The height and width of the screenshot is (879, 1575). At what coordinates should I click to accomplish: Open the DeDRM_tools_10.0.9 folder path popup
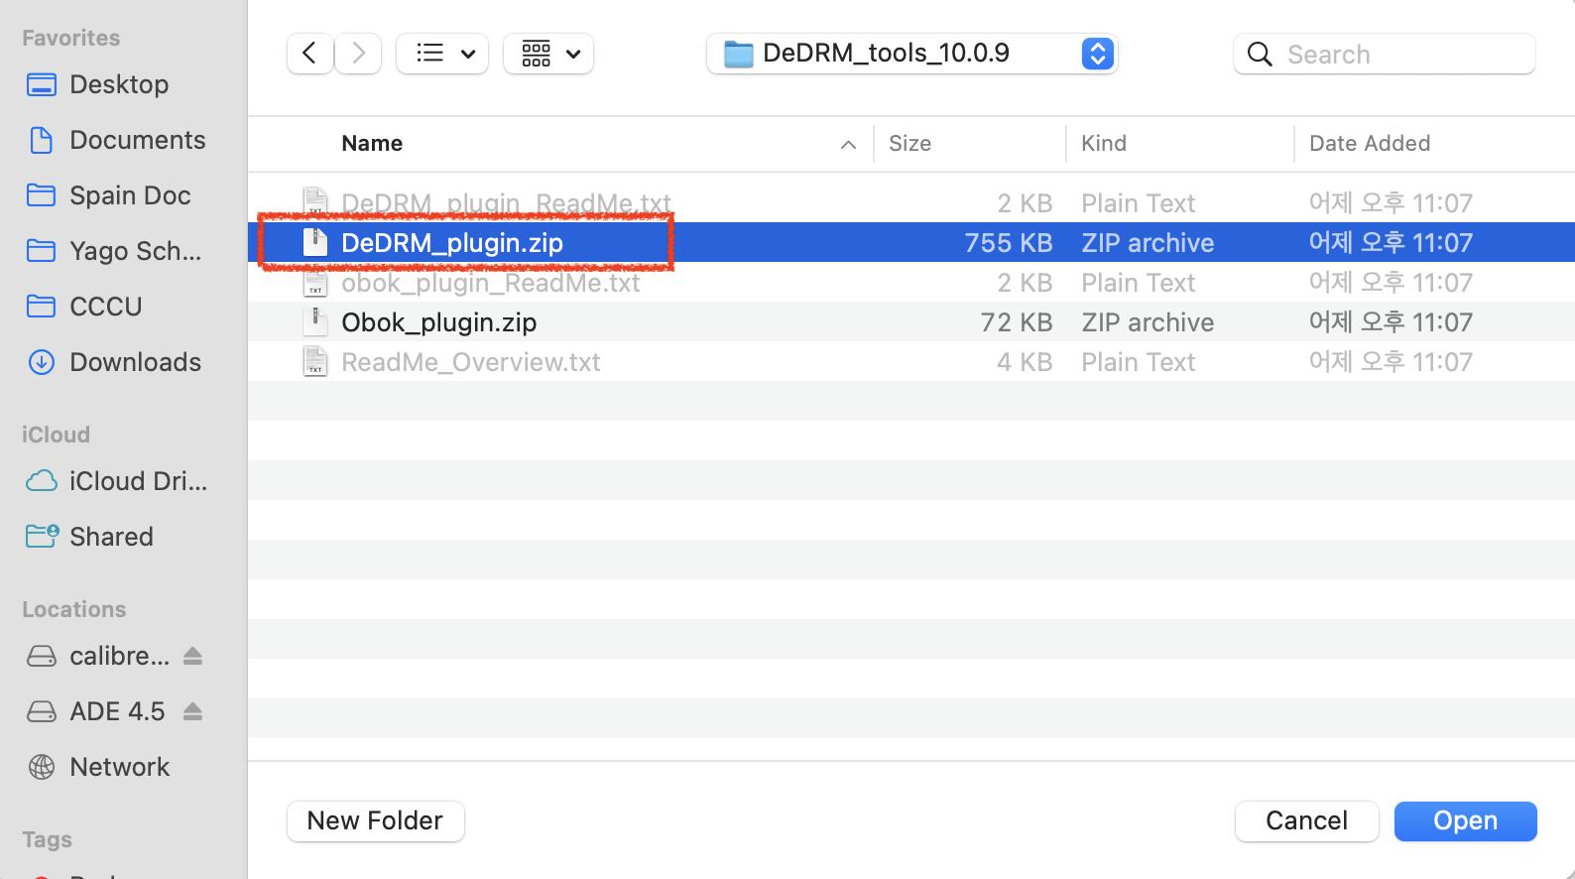911,54
